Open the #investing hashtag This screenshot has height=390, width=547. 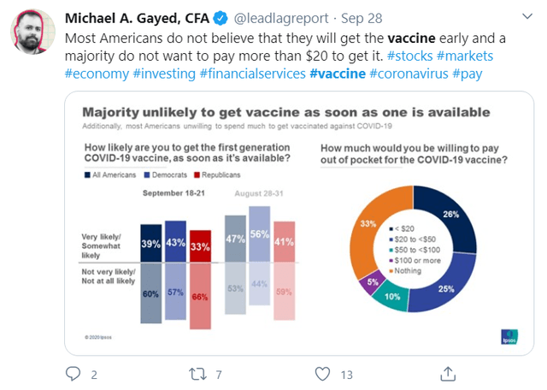pyautogui.click(x=164, y=74)
